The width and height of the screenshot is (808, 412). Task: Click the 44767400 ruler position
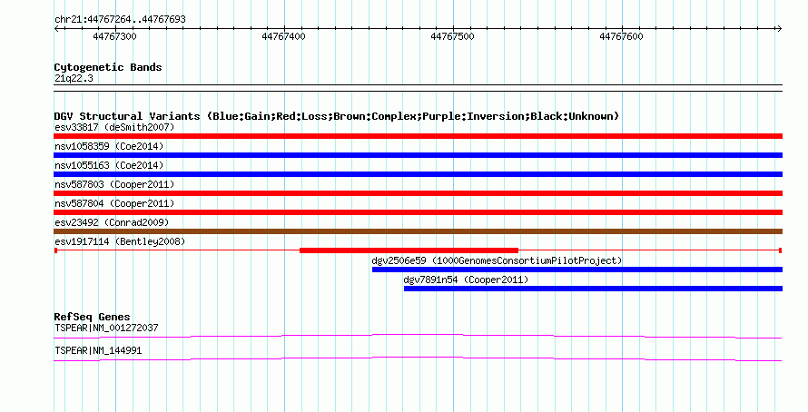[x=283, y=36]
